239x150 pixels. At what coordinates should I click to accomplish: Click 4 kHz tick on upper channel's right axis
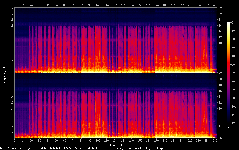coord(219,61)
